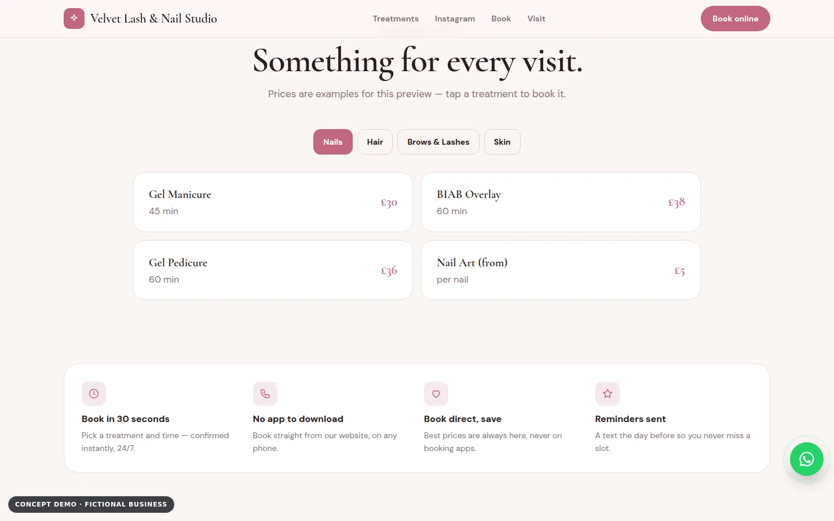Click the 'Something for every visit.' headline
Image resolution: width=834 pixels, height=521 pixels.
(418, 61)
